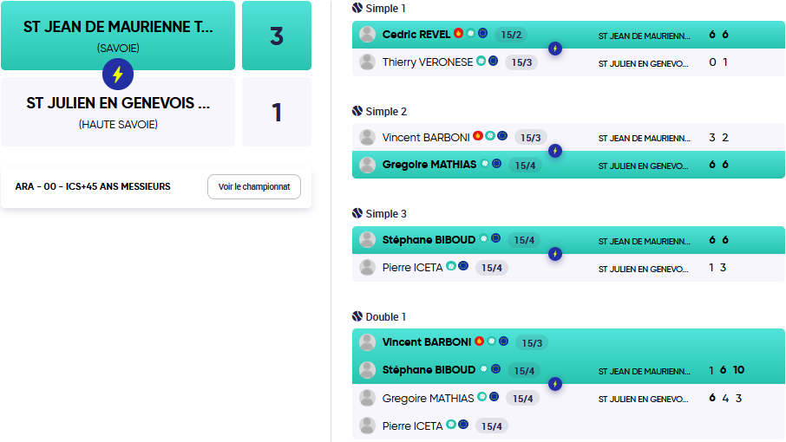Click Thierry VERONESE's teal badge icon
786x442 pixels.
481,61
